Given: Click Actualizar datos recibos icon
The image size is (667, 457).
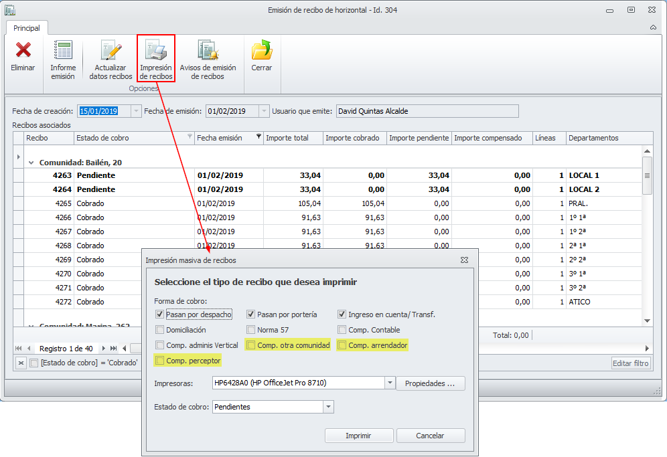Looking at the screenshot, I should click(x=110, y=51).
